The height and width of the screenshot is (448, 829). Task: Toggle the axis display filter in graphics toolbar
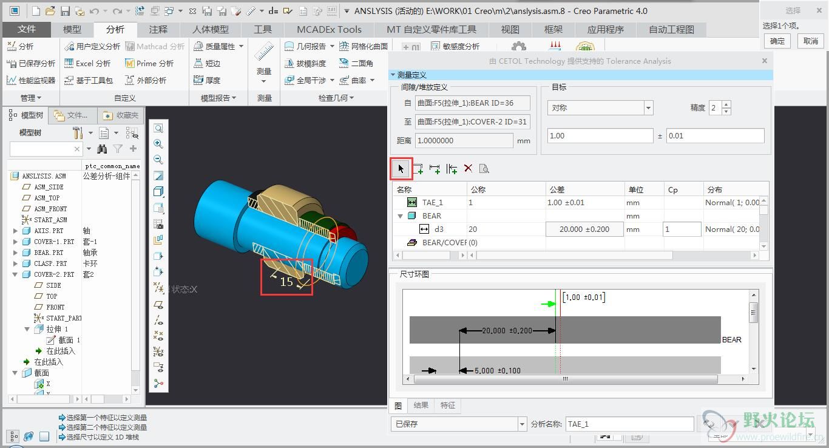pyautogui.click(x=158, y=320)
